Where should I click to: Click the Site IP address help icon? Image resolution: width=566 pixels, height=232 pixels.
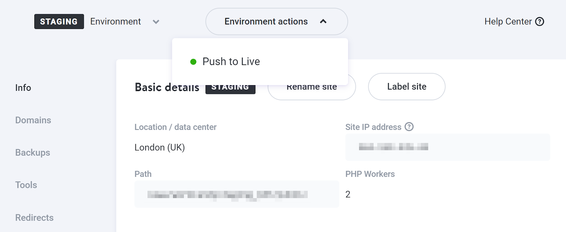(x=409, y=127)
